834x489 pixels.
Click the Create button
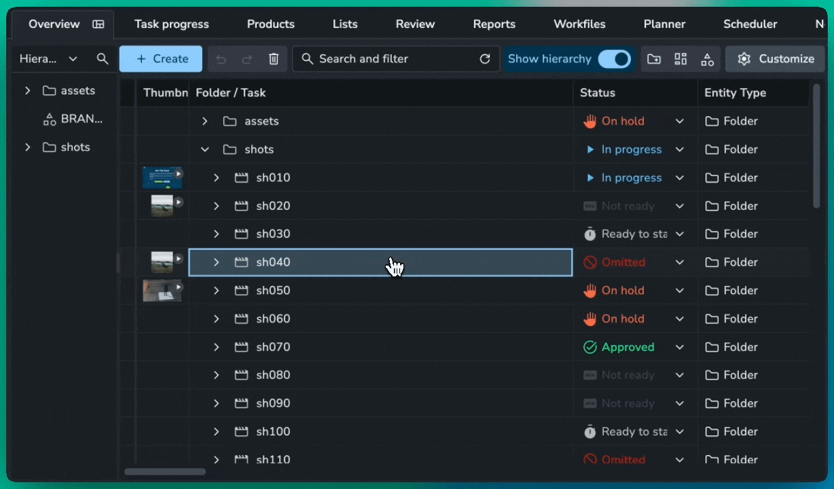tap(161, 59)
